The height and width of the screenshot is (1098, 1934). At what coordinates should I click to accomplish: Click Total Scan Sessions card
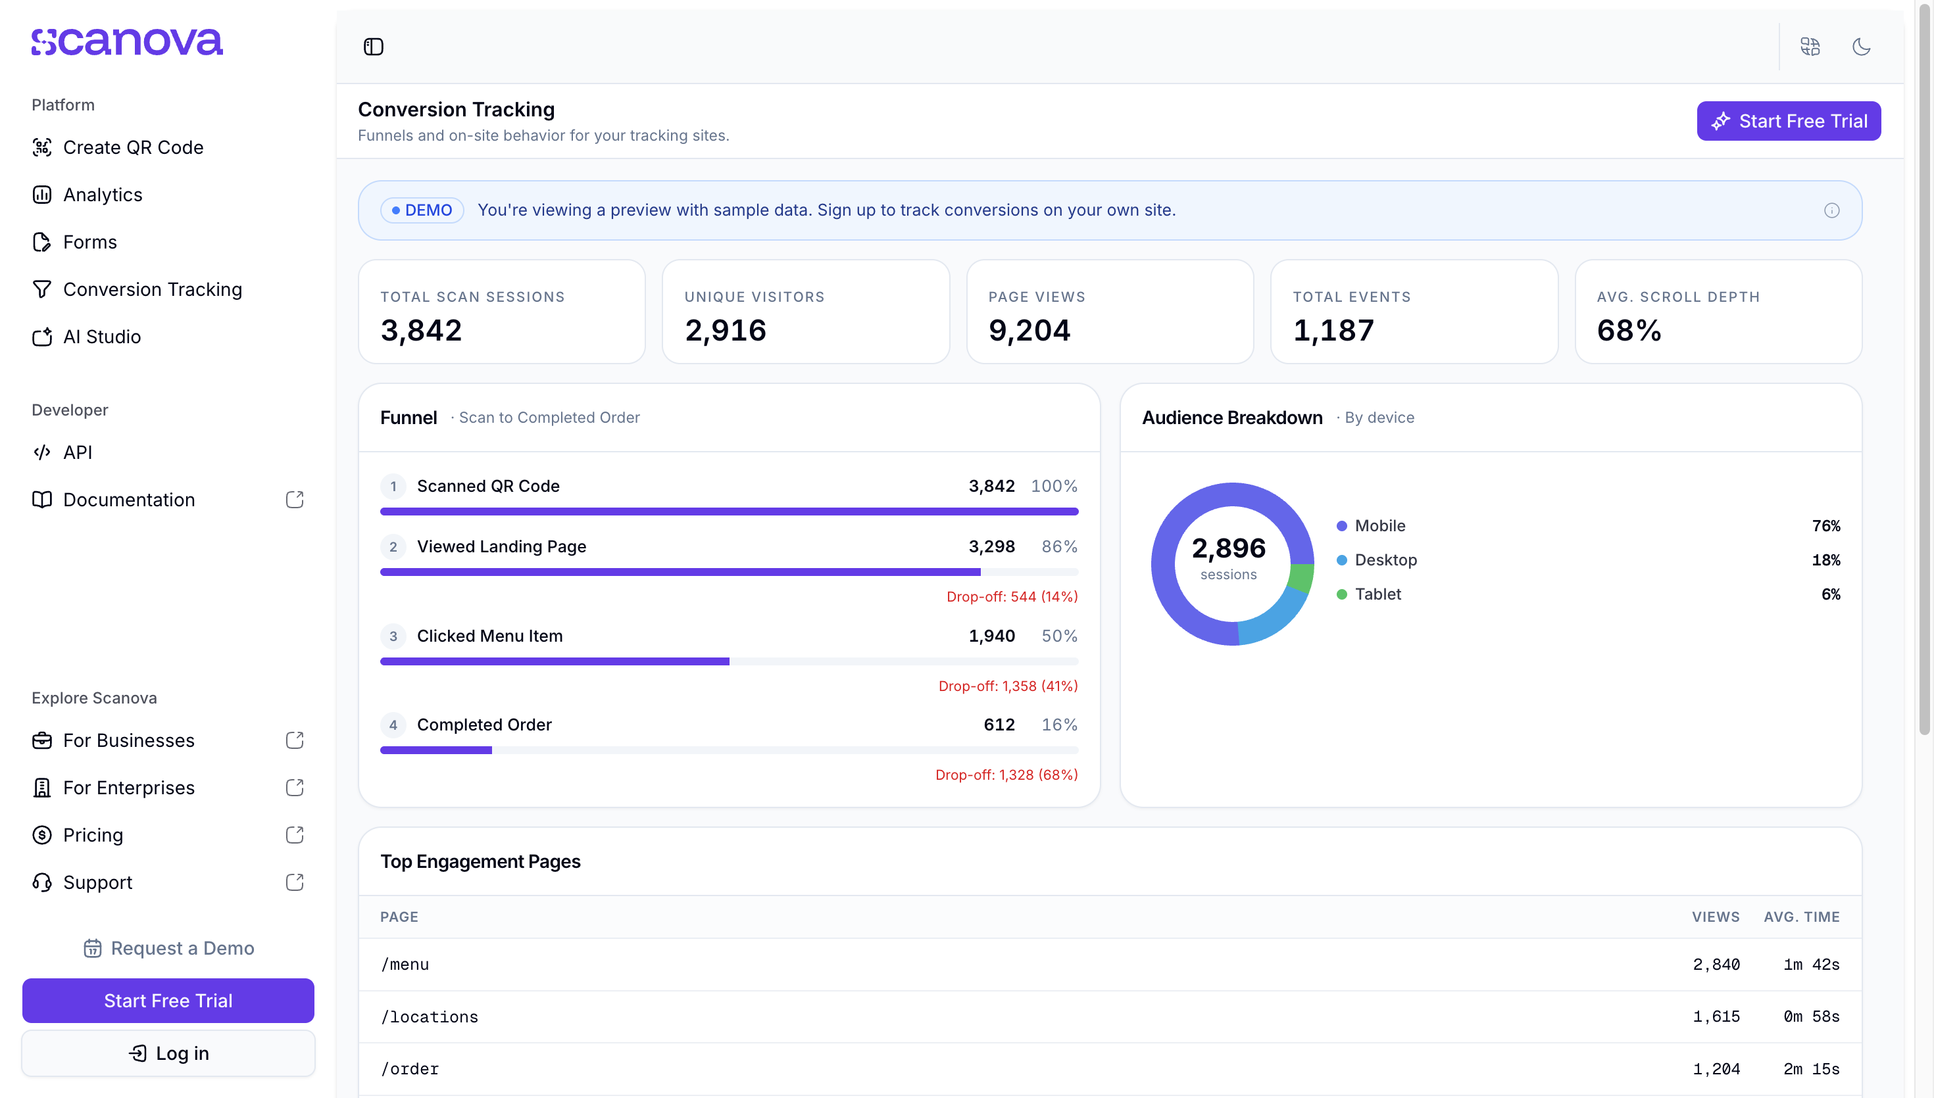point(502,312)
